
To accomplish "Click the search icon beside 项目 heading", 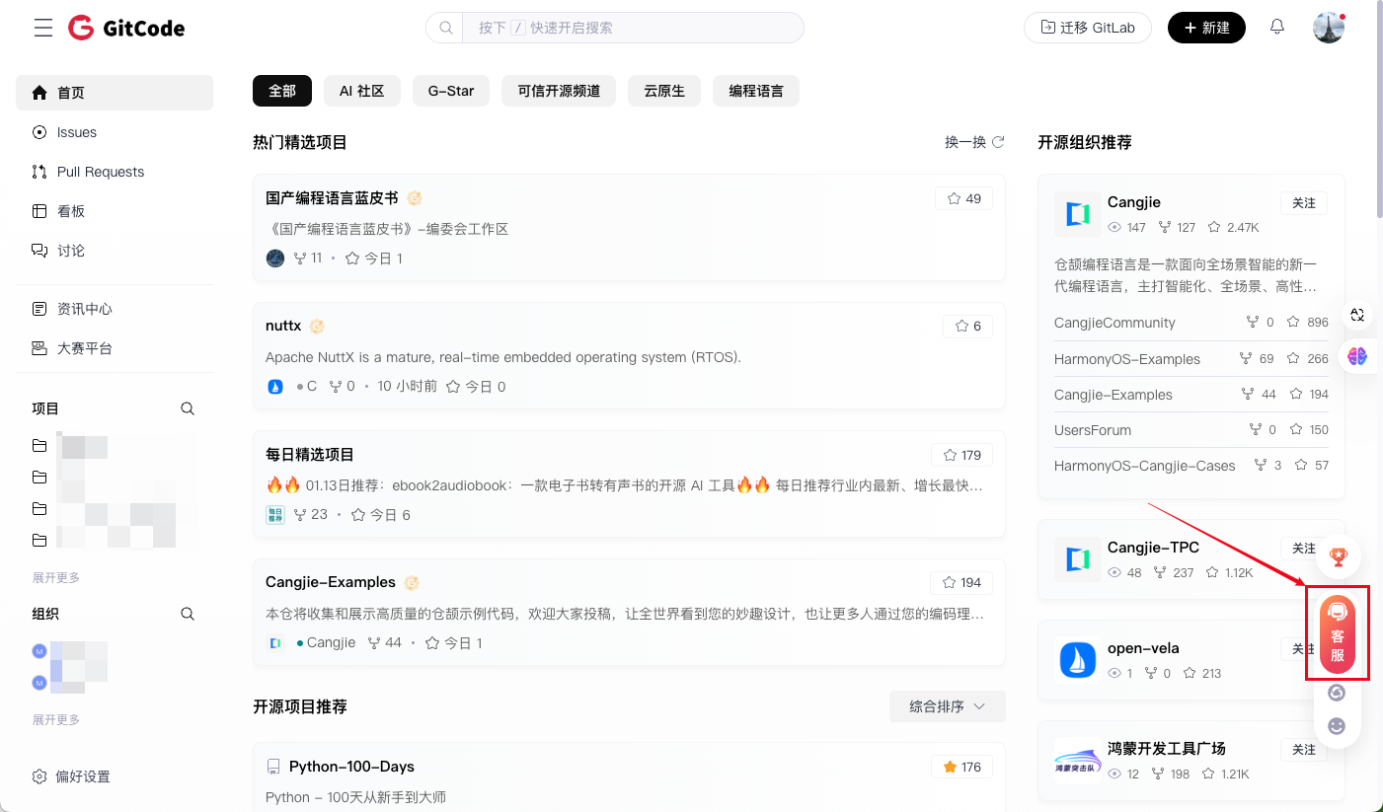I will (188, 408).
